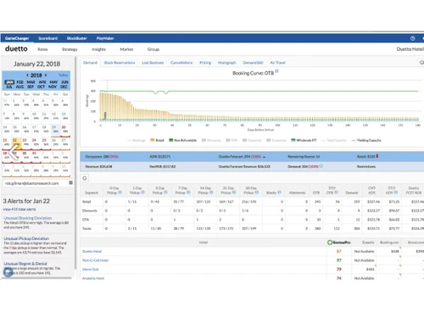Open Unusual Pickup Deviation alert
Screen dimensions: 424x318
(x=26, y=238)
